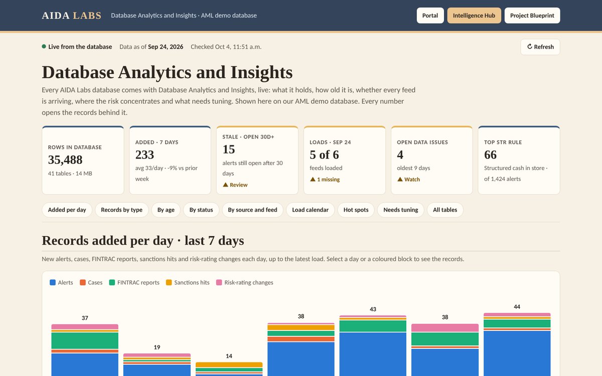Click the Review warning label
Image resolution: width=602 pixels, height=376 pixels.
pyautogui.click(x=235, y=185)
